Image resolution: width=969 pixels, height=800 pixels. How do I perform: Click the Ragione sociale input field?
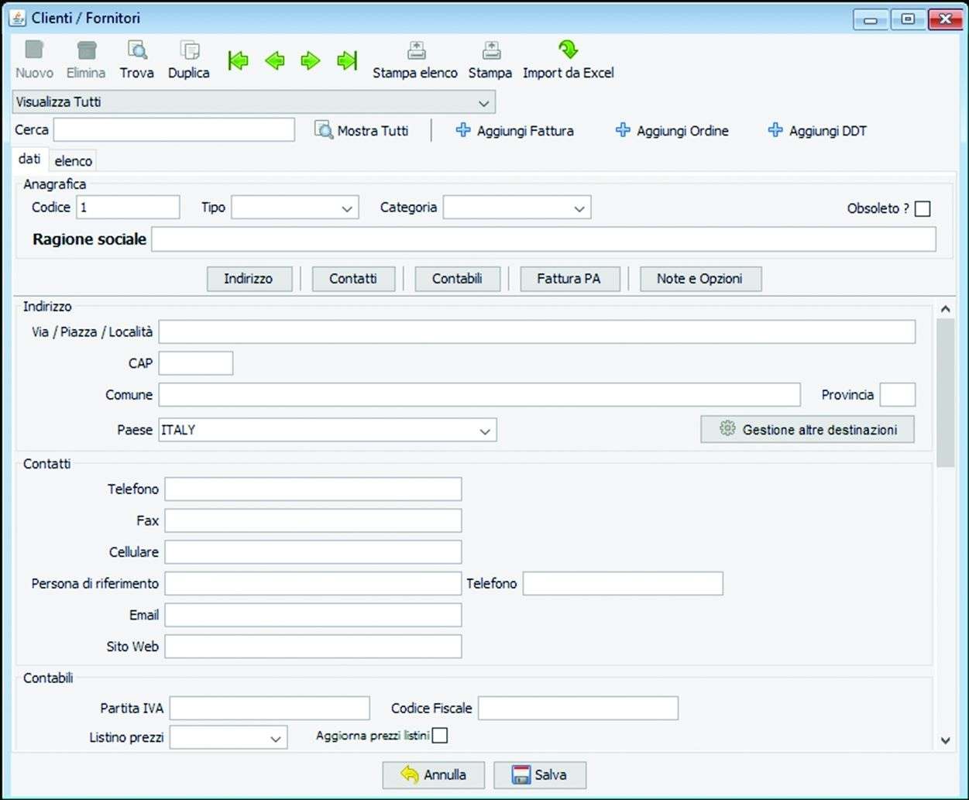coord(543,239)
